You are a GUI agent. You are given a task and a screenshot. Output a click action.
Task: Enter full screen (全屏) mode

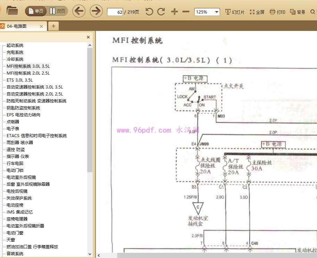tap(257, 12)
